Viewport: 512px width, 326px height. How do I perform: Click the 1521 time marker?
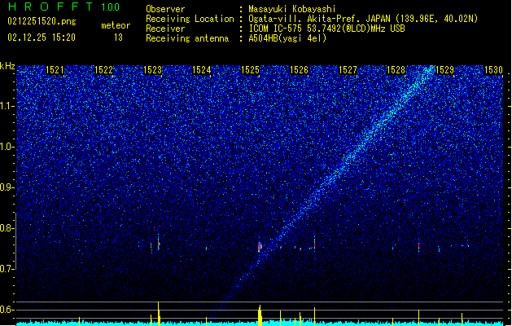point(55,70)
